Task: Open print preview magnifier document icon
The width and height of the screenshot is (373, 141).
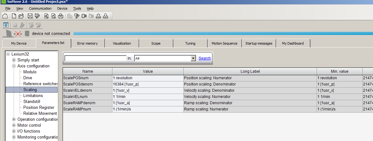Action: [x=54, y=16]
